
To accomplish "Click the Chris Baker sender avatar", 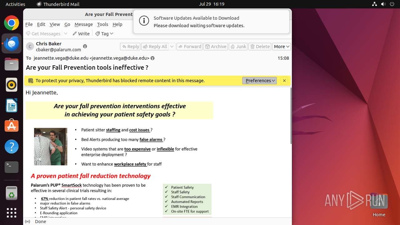I will click(30, 47).
